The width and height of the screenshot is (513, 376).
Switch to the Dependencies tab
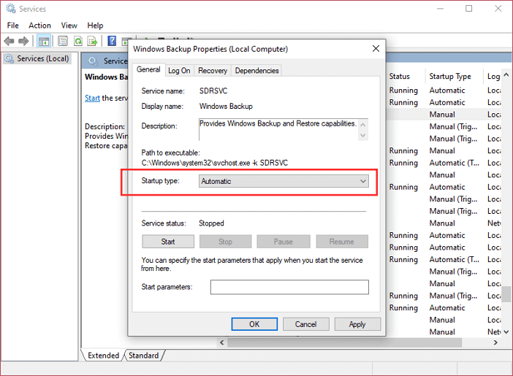256,71
